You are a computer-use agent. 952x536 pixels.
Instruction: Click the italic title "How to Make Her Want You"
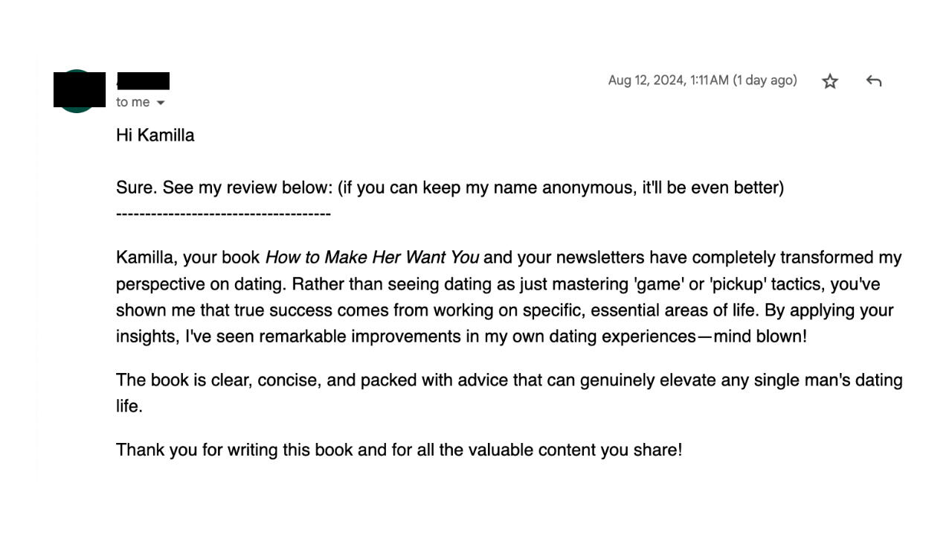[x=372, y=258]
